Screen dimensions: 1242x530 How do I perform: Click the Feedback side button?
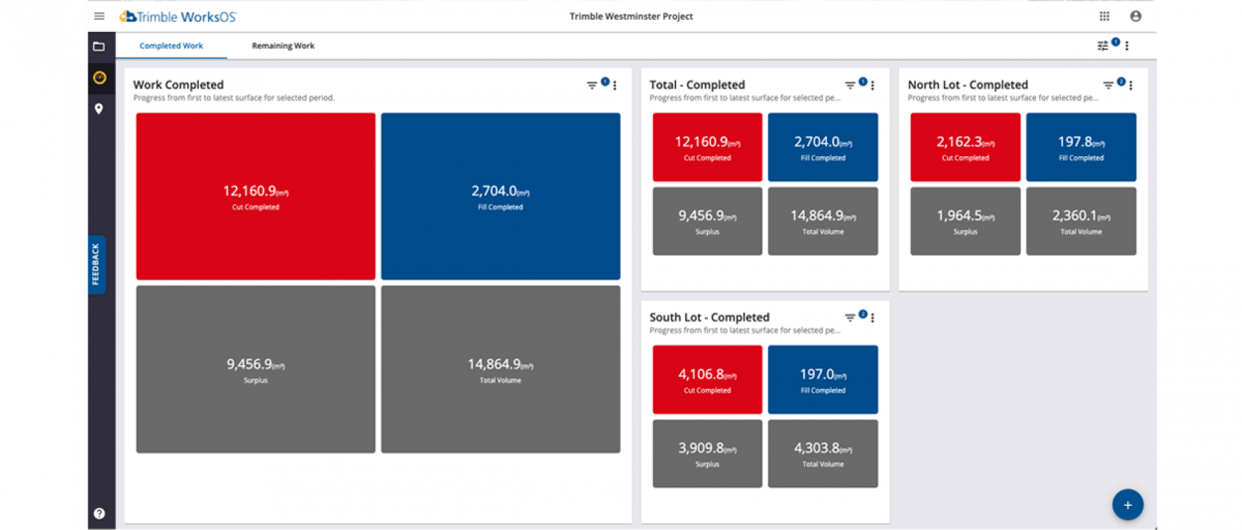96,264
